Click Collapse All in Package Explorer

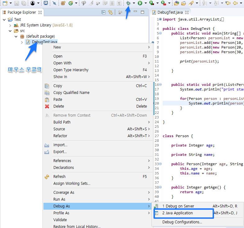(x=103, y=12)
